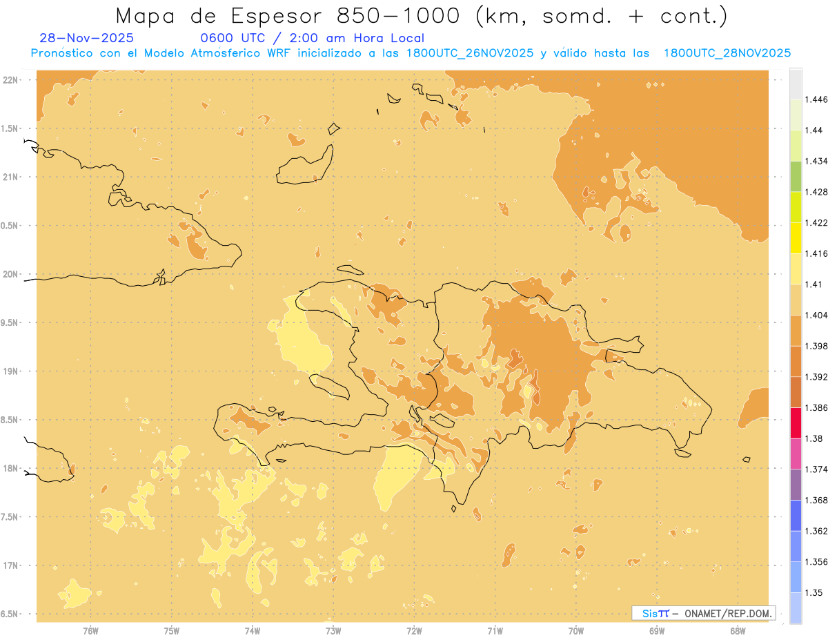
Task: Select the date label '28-Nov-2025'
Action: (87, 38)
